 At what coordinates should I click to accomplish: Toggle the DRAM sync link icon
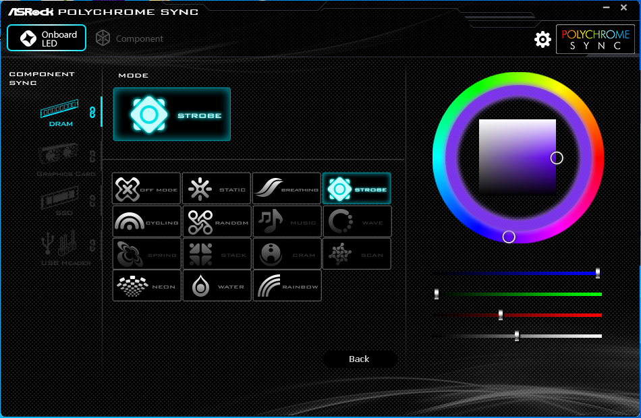[x=92, y=112]
